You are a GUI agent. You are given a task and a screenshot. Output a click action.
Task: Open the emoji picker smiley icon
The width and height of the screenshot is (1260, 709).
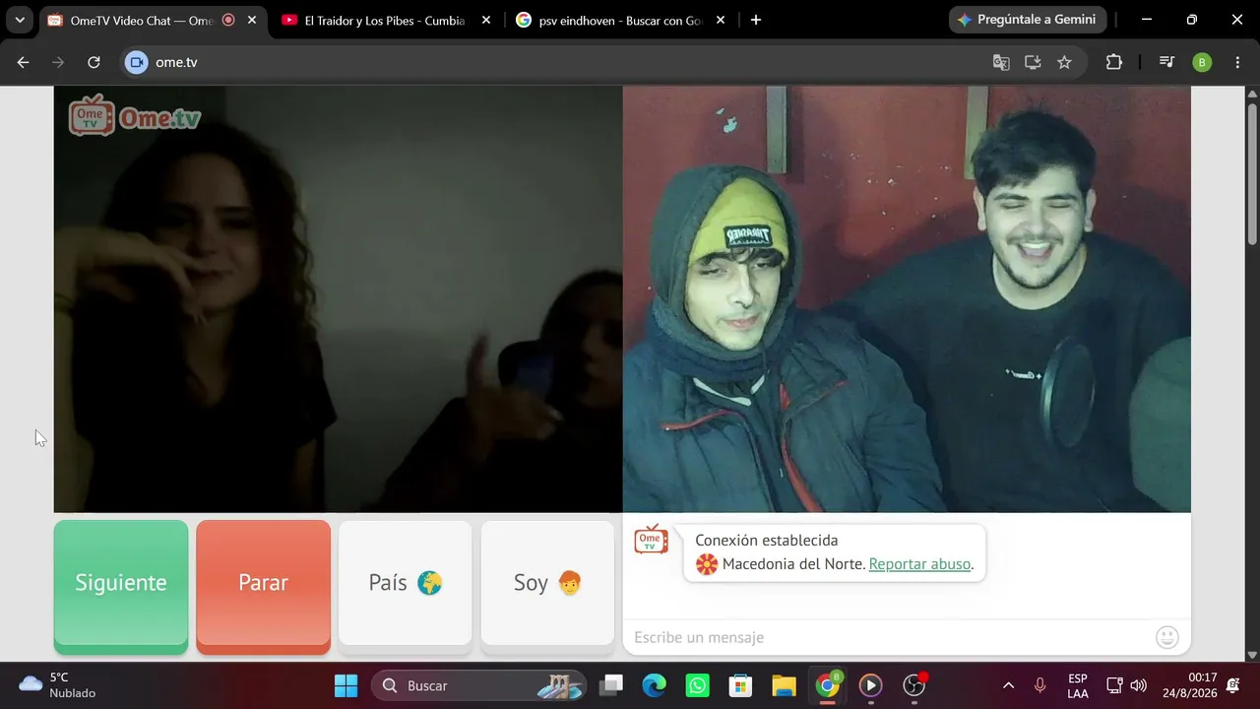pos(1167,637)
